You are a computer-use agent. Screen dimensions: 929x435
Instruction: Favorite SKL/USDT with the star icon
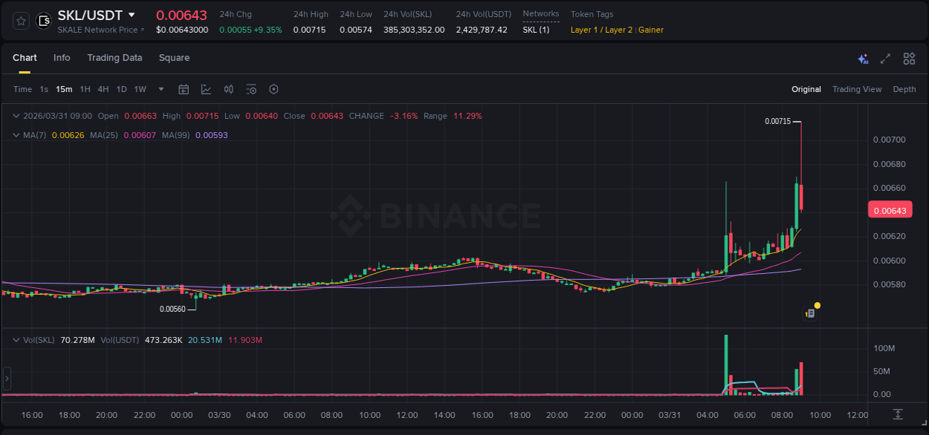[x=20, y=21]
